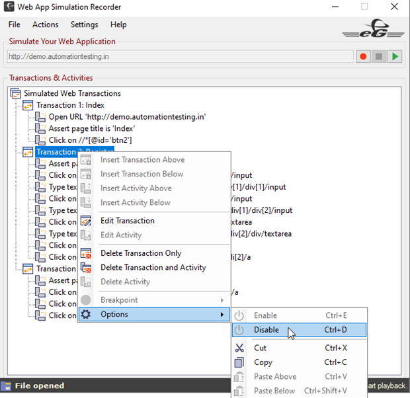Select the Simulated Web Transactions root node
This screenshot has height=398, width=410.
point(72,93)
